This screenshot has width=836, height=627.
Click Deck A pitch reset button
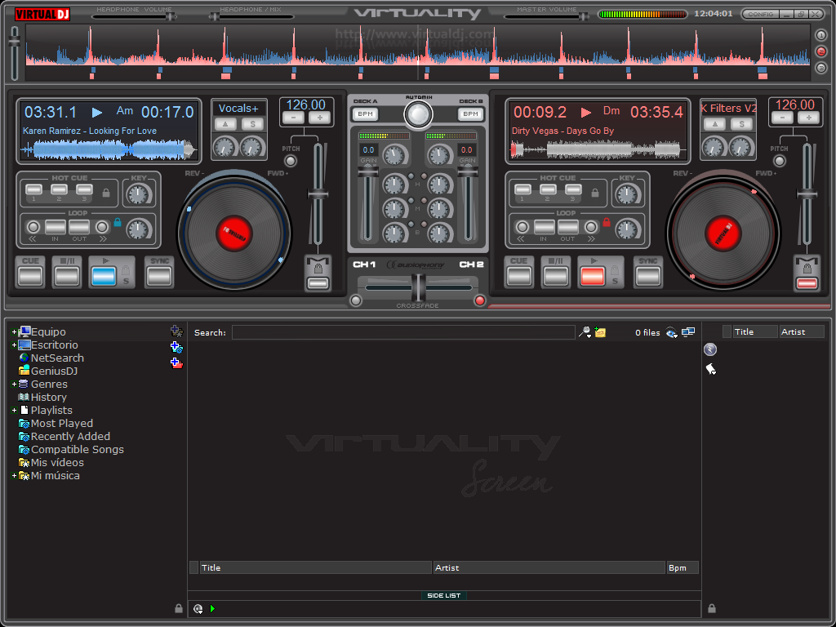tap(291, 161)
